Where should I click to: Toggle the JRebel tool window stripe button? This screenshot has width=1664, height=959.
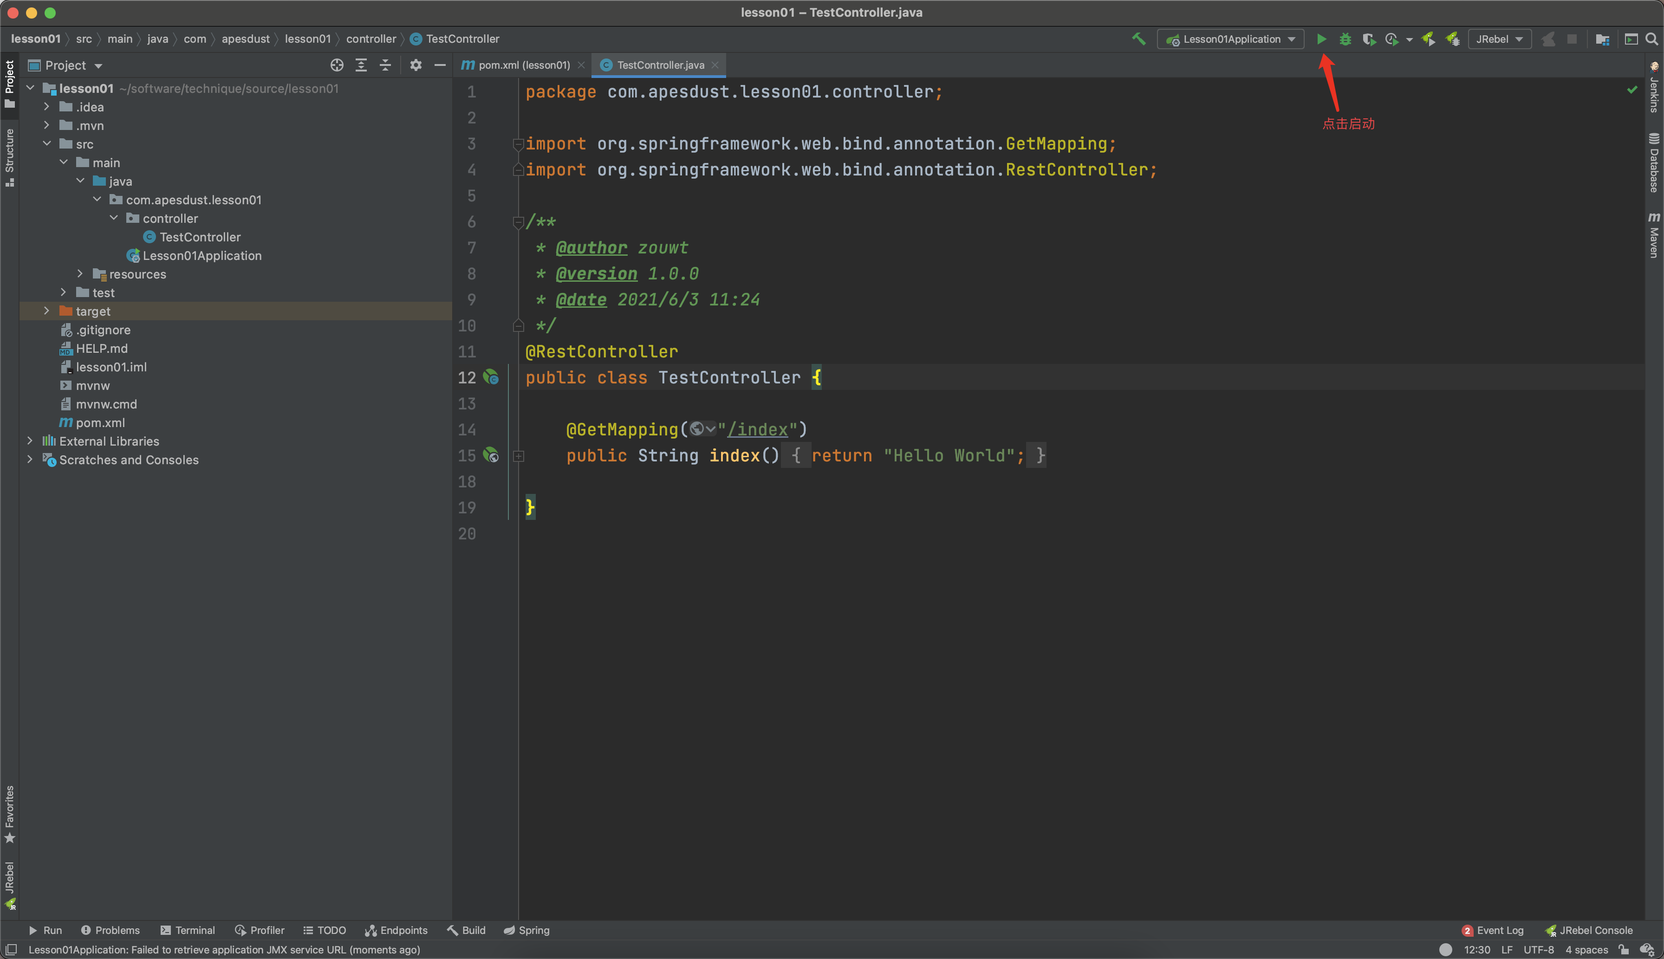pos(9,886)
